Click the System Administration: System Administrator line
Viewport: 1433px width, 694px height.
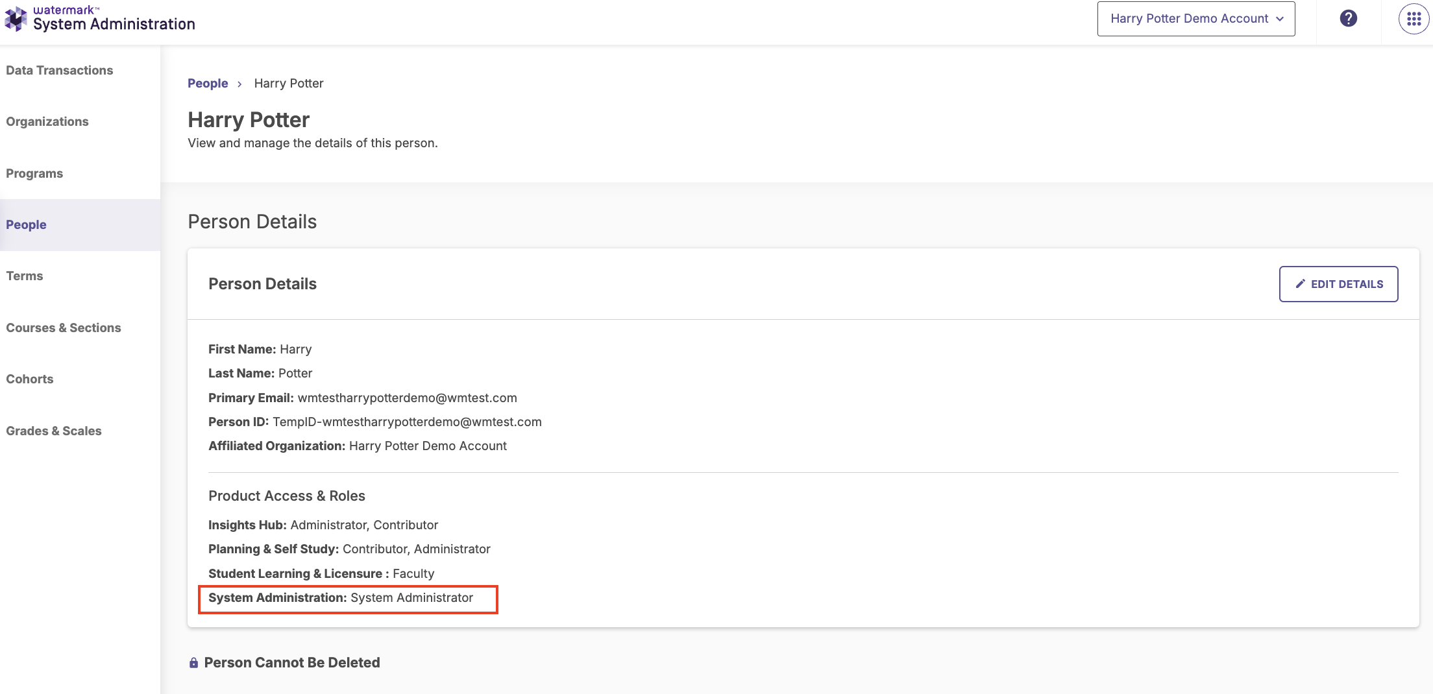[341, 597]
